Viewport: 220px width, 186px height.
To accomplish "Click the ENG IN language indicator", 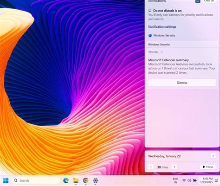I will coord(175,180).
